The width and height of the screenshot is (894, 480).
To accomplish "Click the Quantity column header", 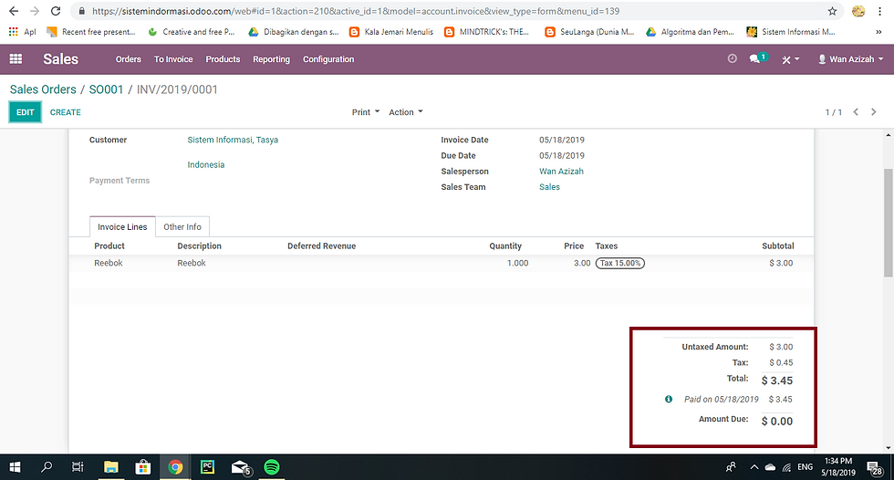I will 505,245.
